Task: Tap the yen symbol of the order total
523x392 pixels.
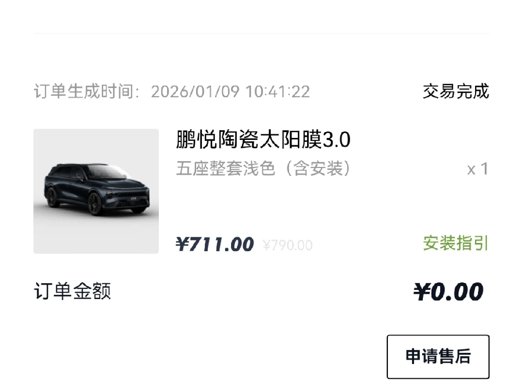Action: (422, 292)
